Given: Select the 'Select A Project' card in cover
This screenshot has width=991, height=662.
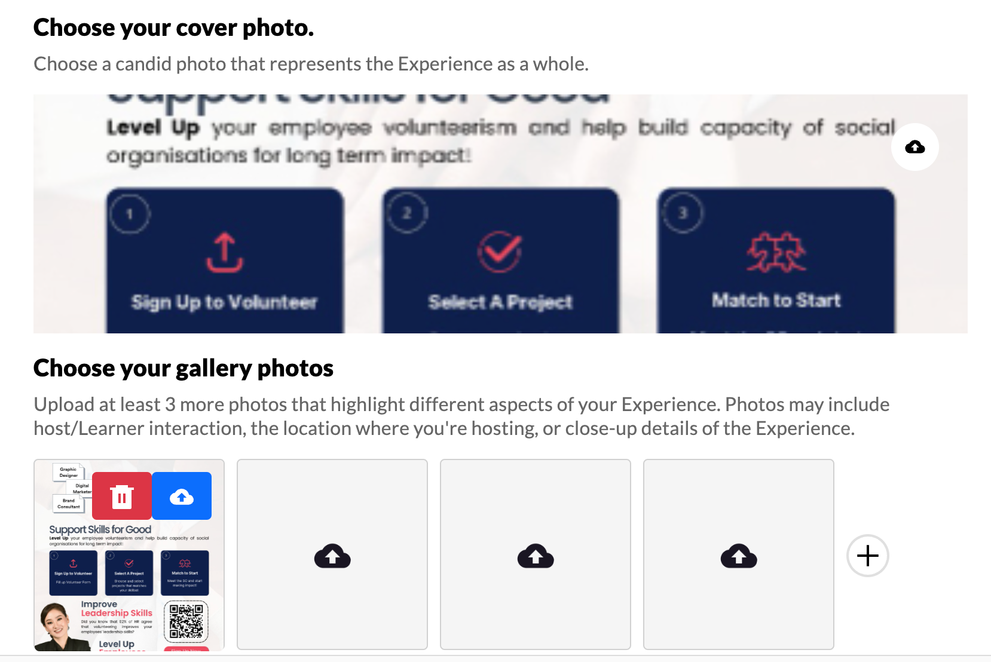Looking at the screenshot, I should 501,260.
